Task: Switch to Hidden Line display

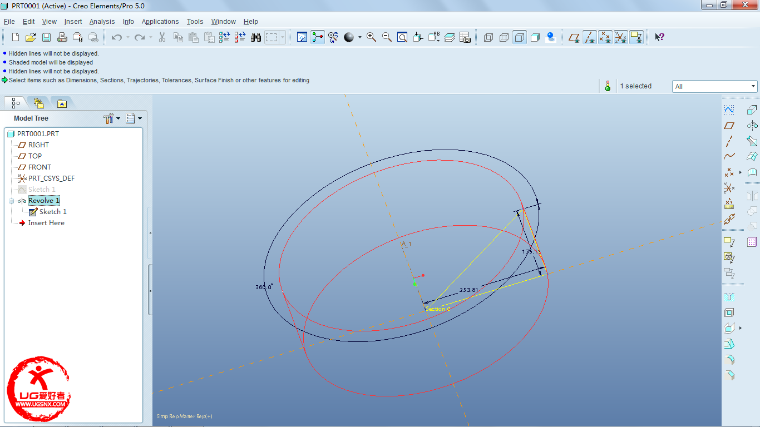Action: pyautogui.click(x=504, y=37)
